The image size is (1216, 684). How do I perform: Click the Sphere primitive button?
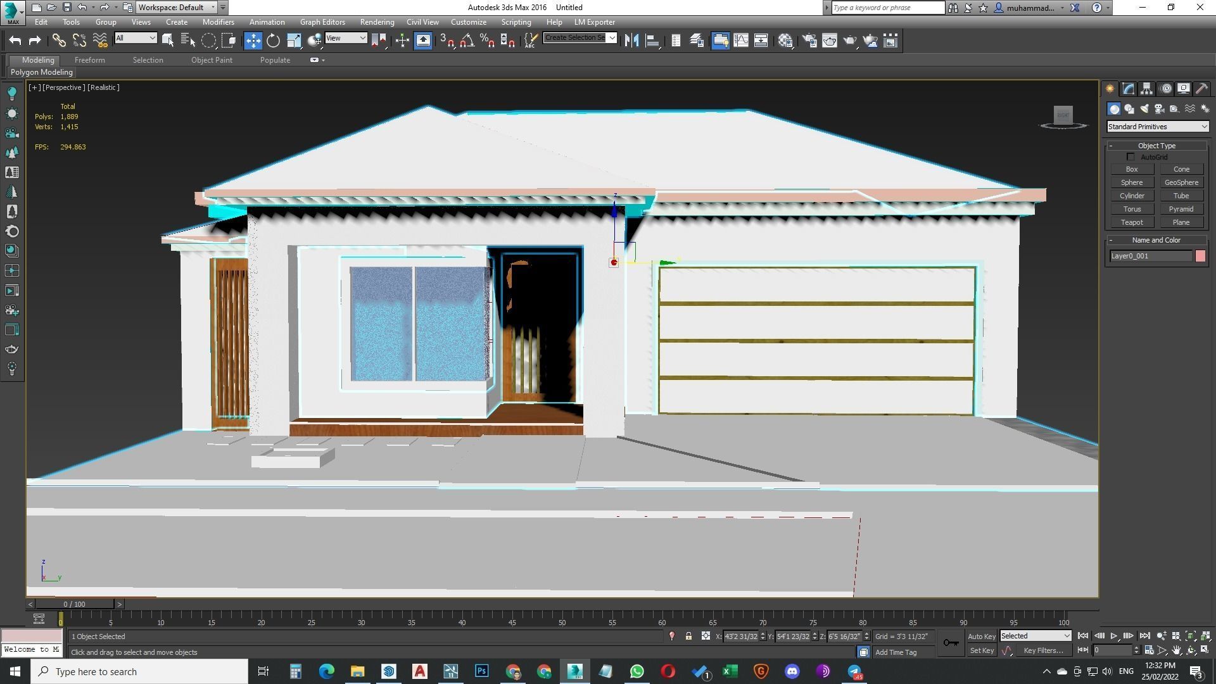click(x=1132, y=182)
